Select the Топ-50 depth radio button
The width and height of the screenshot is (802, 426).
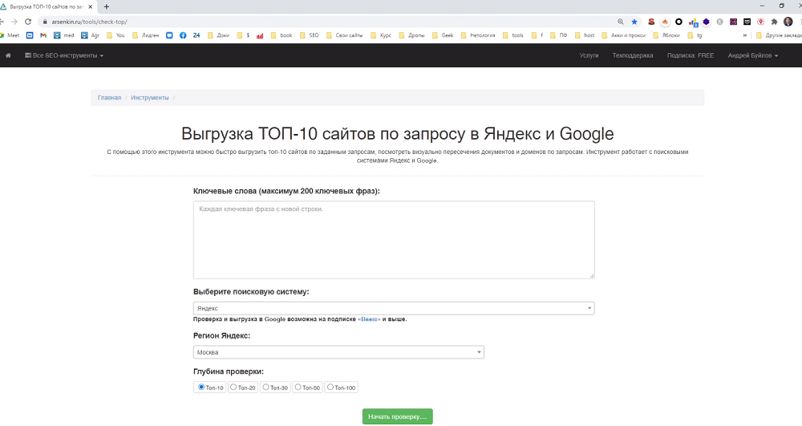click(x=298, y=387)
